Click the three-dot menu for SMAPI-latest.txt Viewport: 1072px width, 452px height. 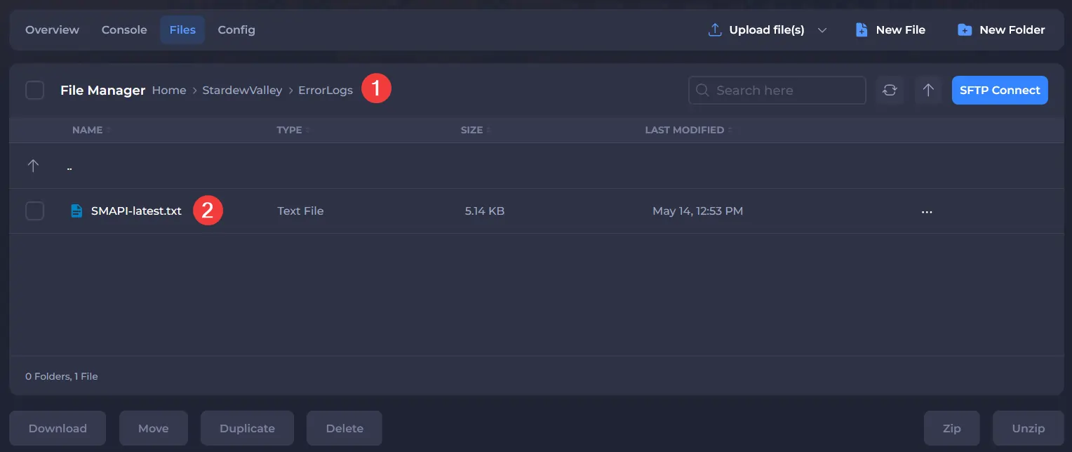[927, 211]
